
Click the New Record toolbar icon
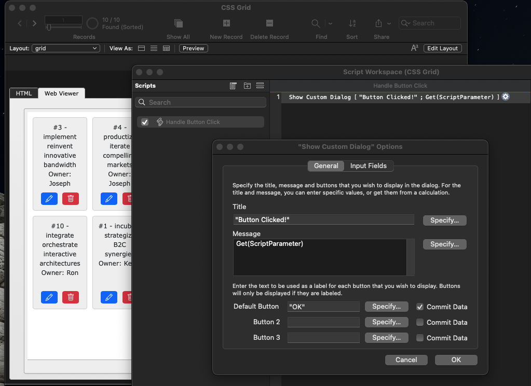226,23
